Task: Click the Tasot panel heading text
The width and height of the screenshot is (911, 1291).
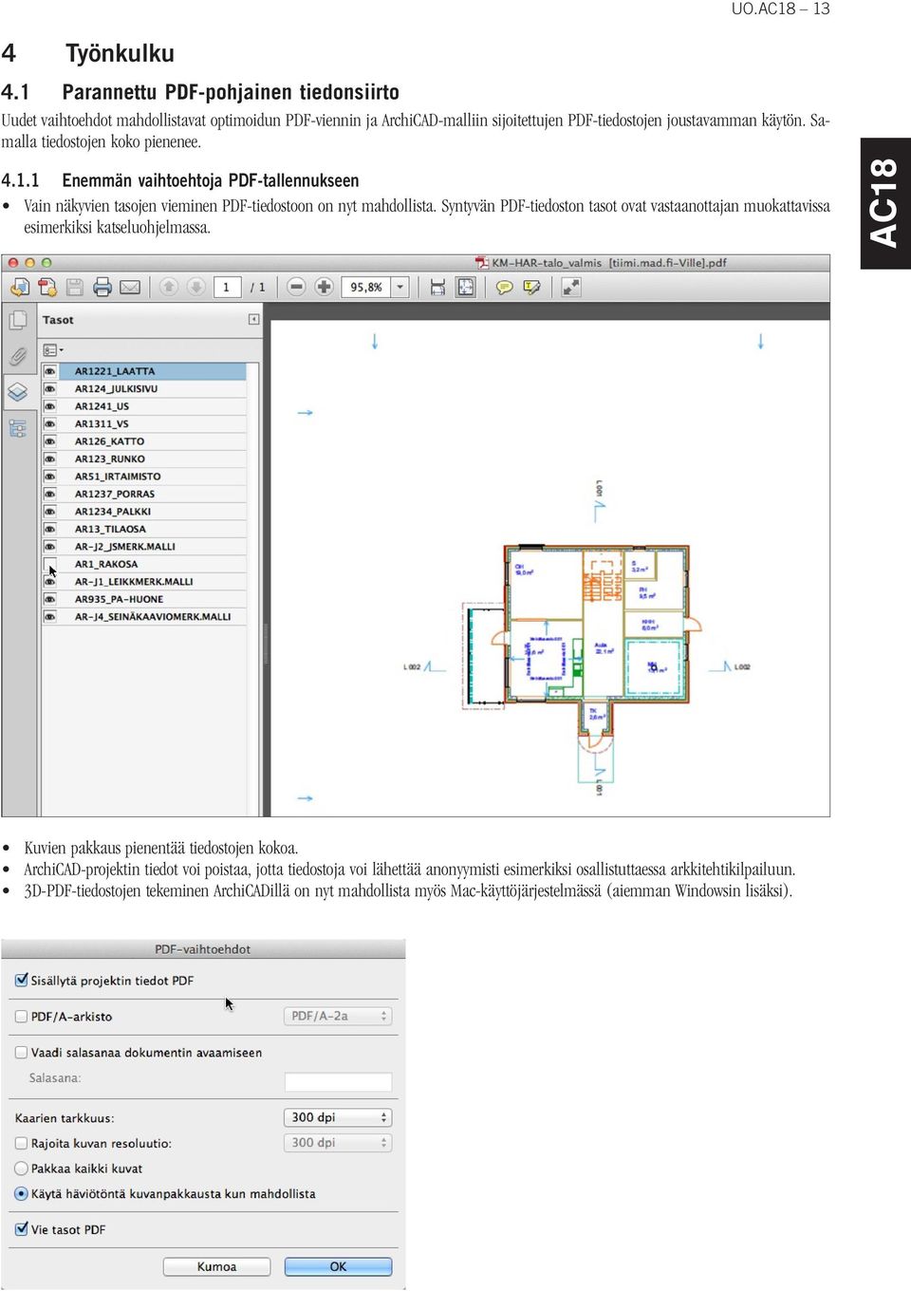Action: 58,320
